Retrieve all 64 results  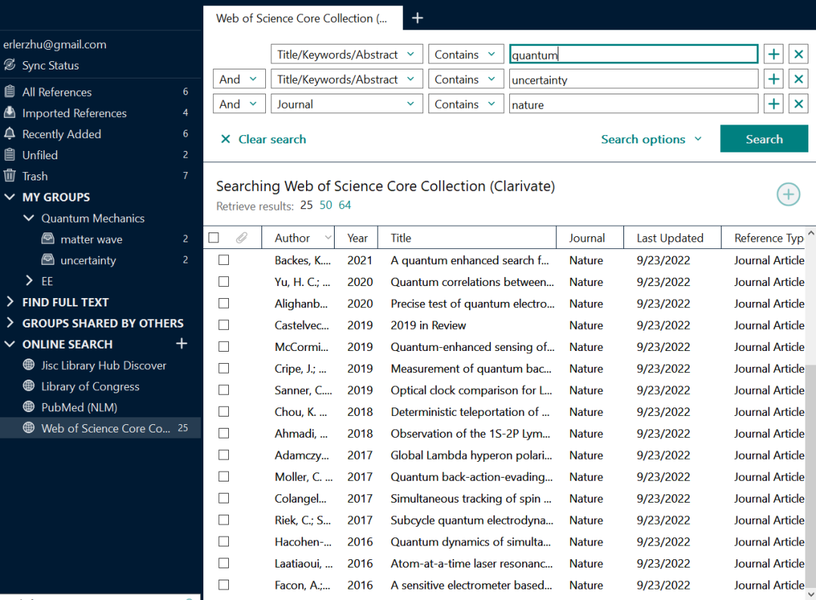click(345, 205)
